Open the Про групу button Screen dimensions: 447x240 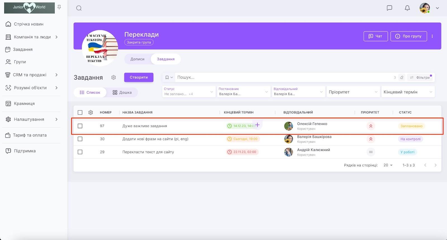[408, 36]
